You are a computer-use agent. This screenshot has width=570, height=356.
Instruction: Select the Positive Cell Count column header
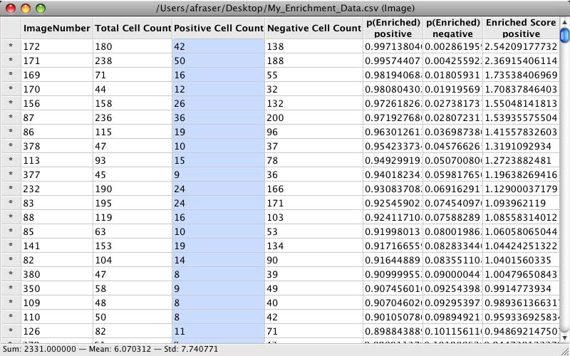coord(218,28)
